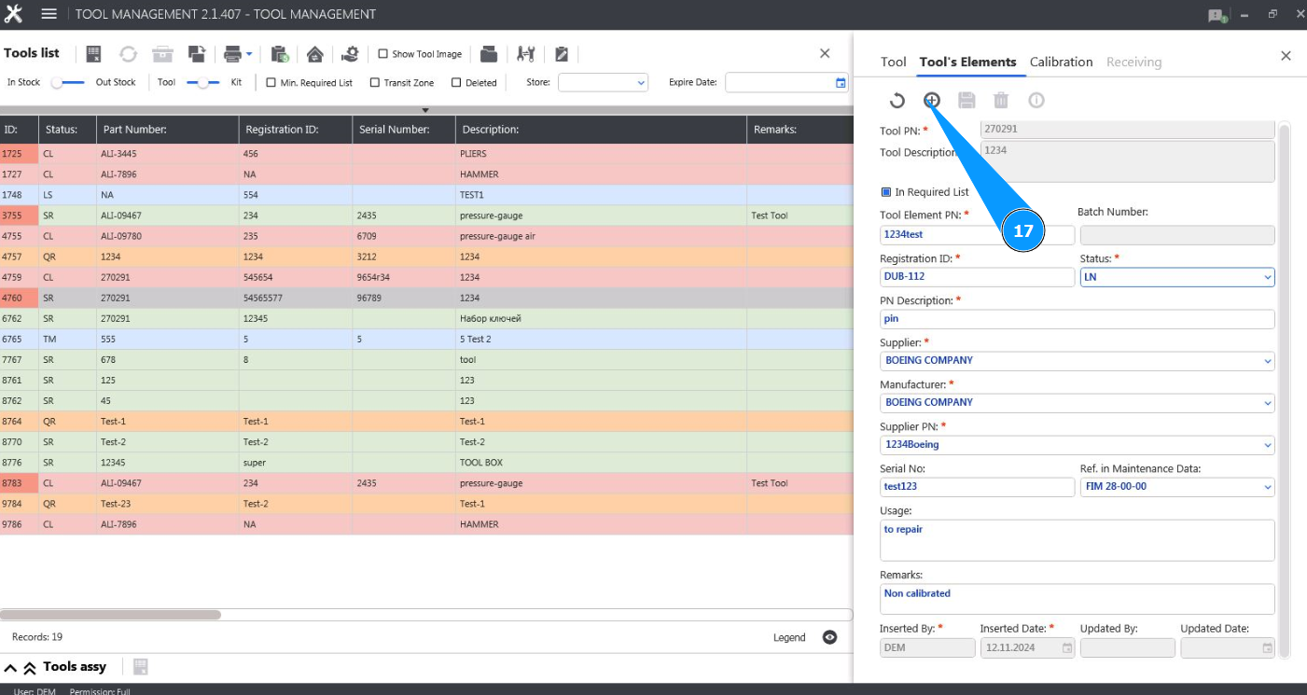Image resolution: width=1307 pixels, height=695 pixels.
Task: Check the Min. Required List checkbox
Action: 271,82
